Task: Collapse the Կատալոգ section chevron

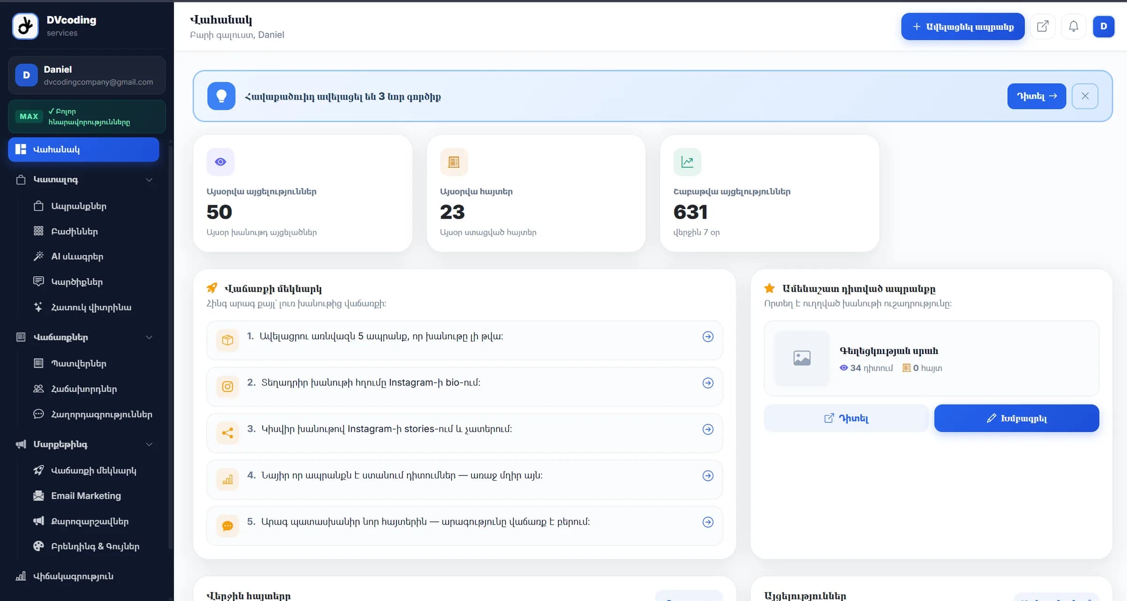Action: coord(149,180)
